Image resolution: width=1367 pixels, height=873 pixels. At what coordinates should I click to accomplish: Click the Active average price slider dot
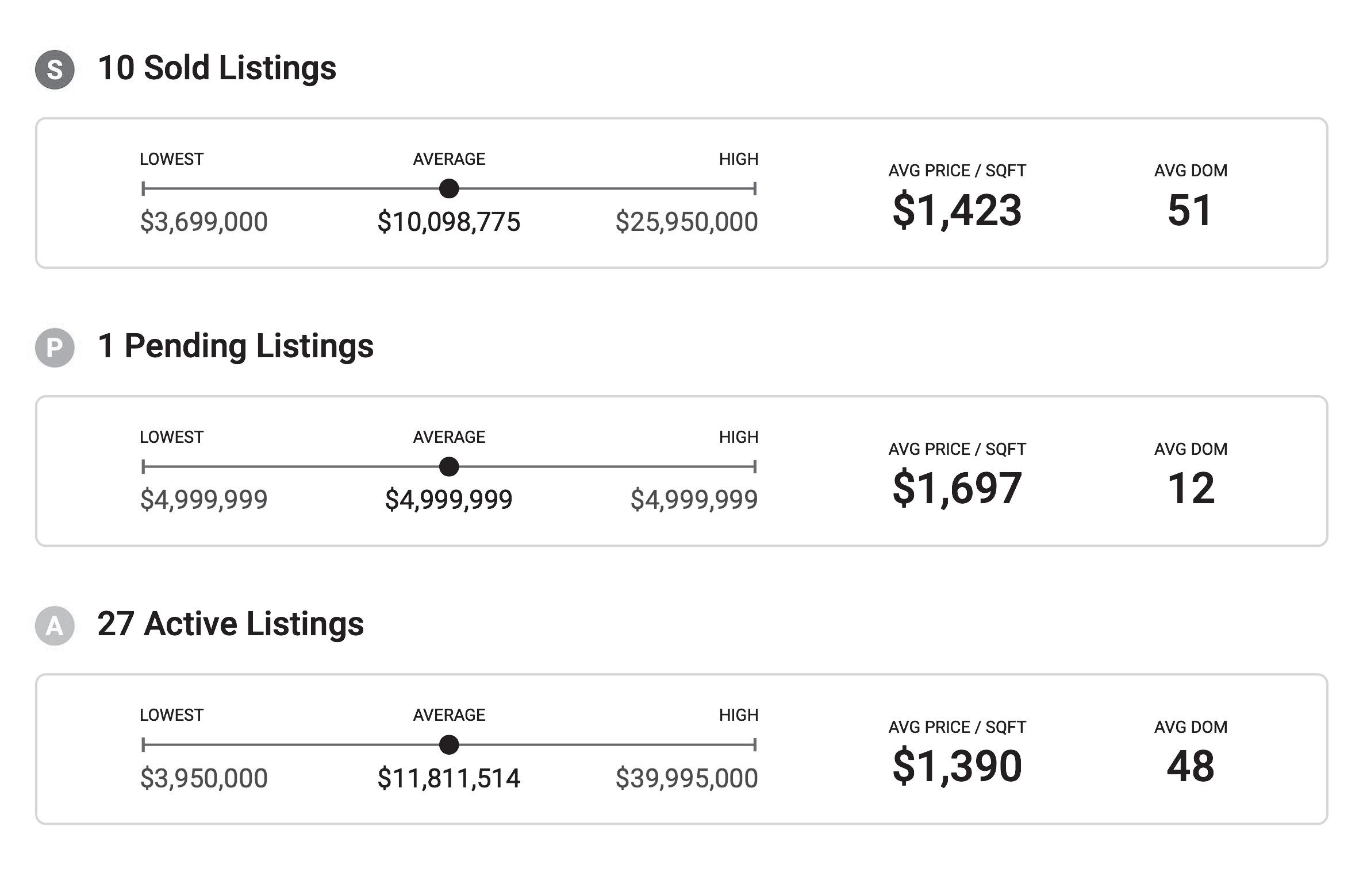449,745
